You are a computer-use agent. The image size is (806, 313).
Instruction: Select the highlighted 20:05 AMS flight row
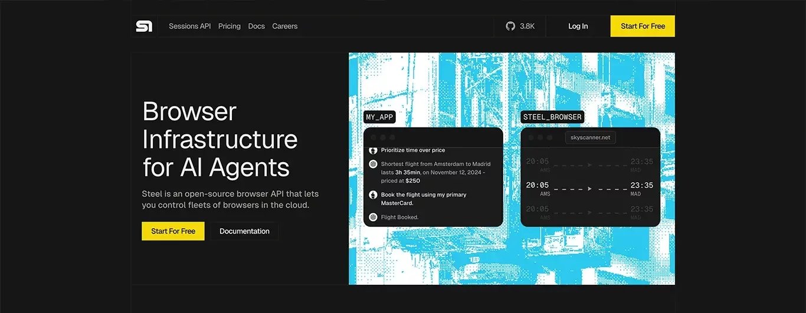click(589, 189)
